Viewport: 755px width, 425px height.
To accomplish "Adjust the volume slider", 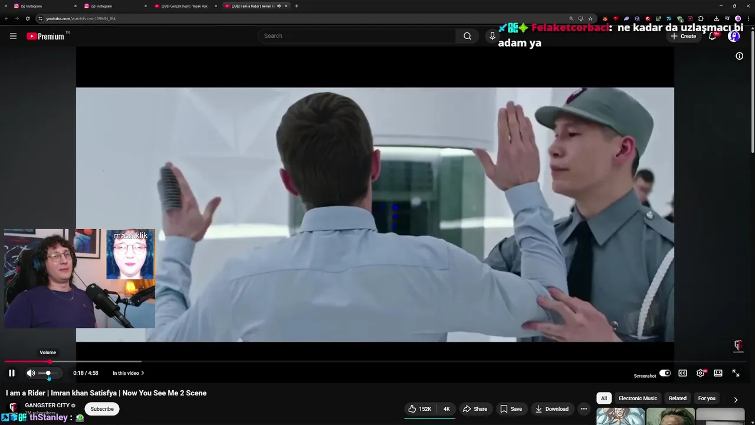I will pos(48,373).
